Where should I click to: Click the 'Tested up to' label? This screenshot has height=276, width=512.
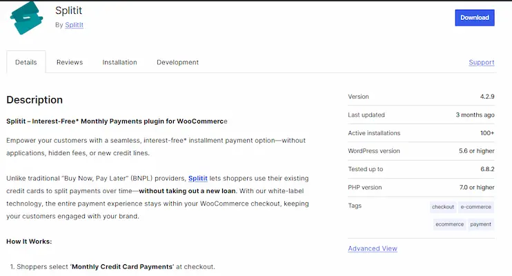(366, 169)
